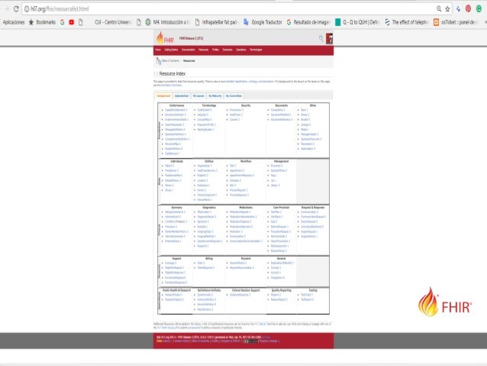This screenshot has width=487, height=366.
Task: Click the search magnifier icon in FHIR header
Action: pos(321,38)
